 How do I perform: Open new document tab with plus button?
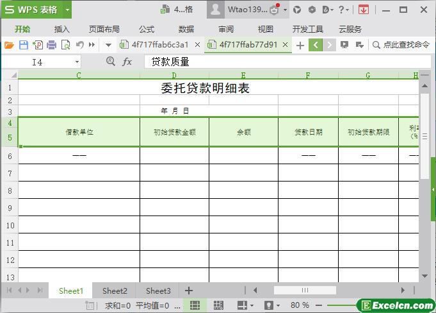pos(300,45)
